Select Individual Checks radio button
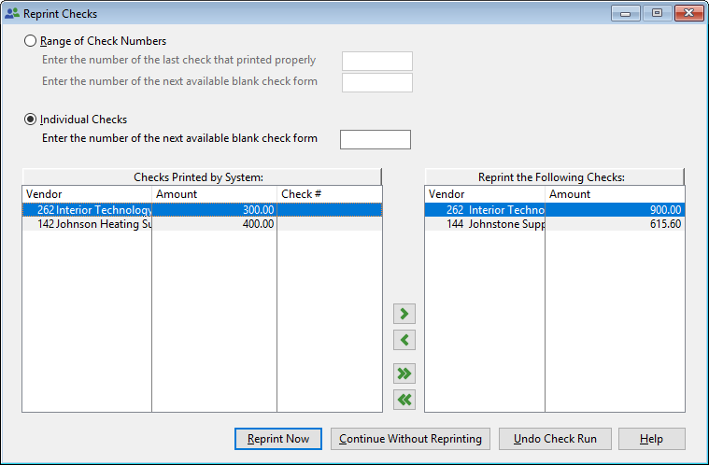Viewport: 709px width, 465px height. click(31, 120)
